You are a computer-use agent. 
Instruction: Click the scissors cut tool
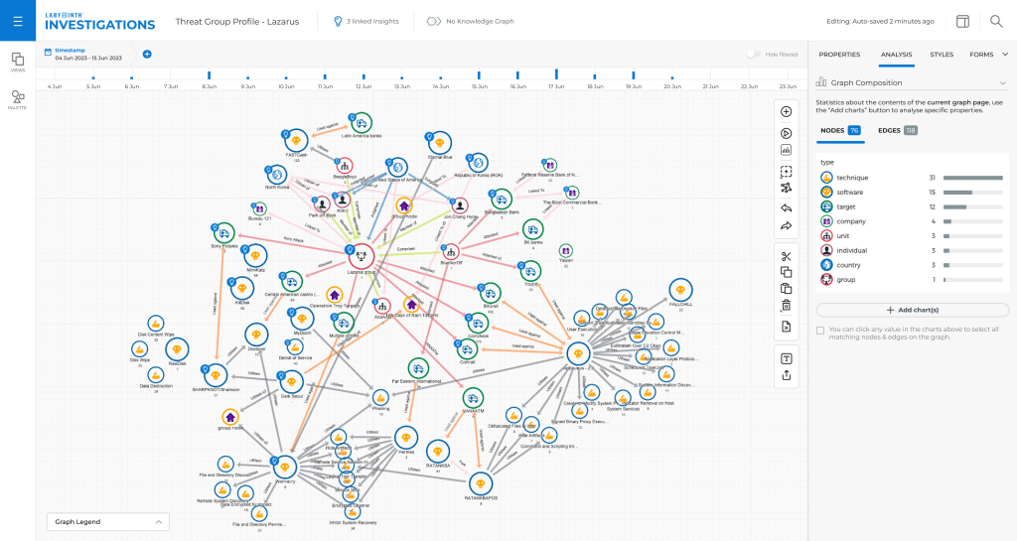[787, 256]
